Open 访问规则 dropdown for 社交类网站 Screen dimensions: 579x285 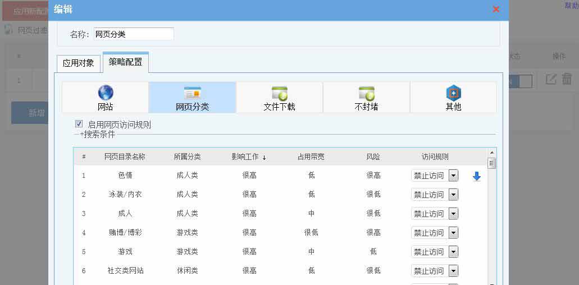point(453,271)
